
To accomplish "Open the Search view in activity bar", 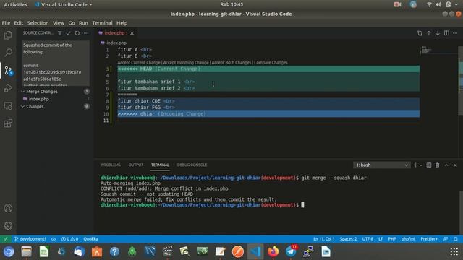I will click(8, 53).
